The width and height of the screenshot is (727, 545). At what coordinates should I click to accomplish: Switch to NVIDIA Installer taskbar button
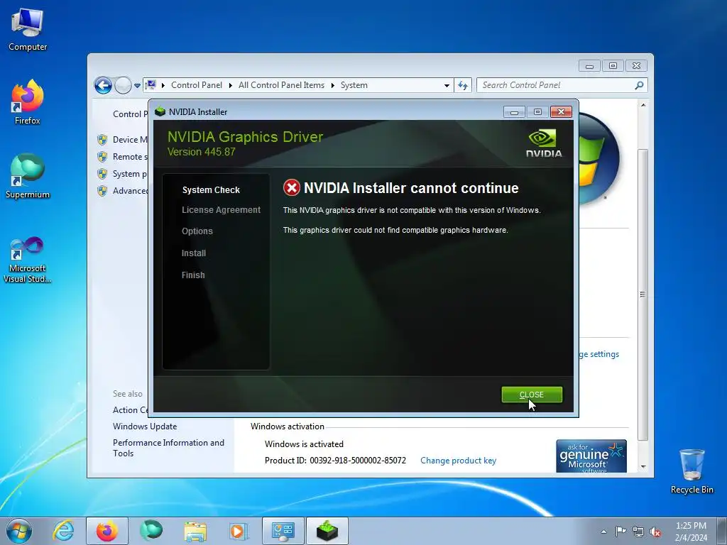(x=327, y=531)
